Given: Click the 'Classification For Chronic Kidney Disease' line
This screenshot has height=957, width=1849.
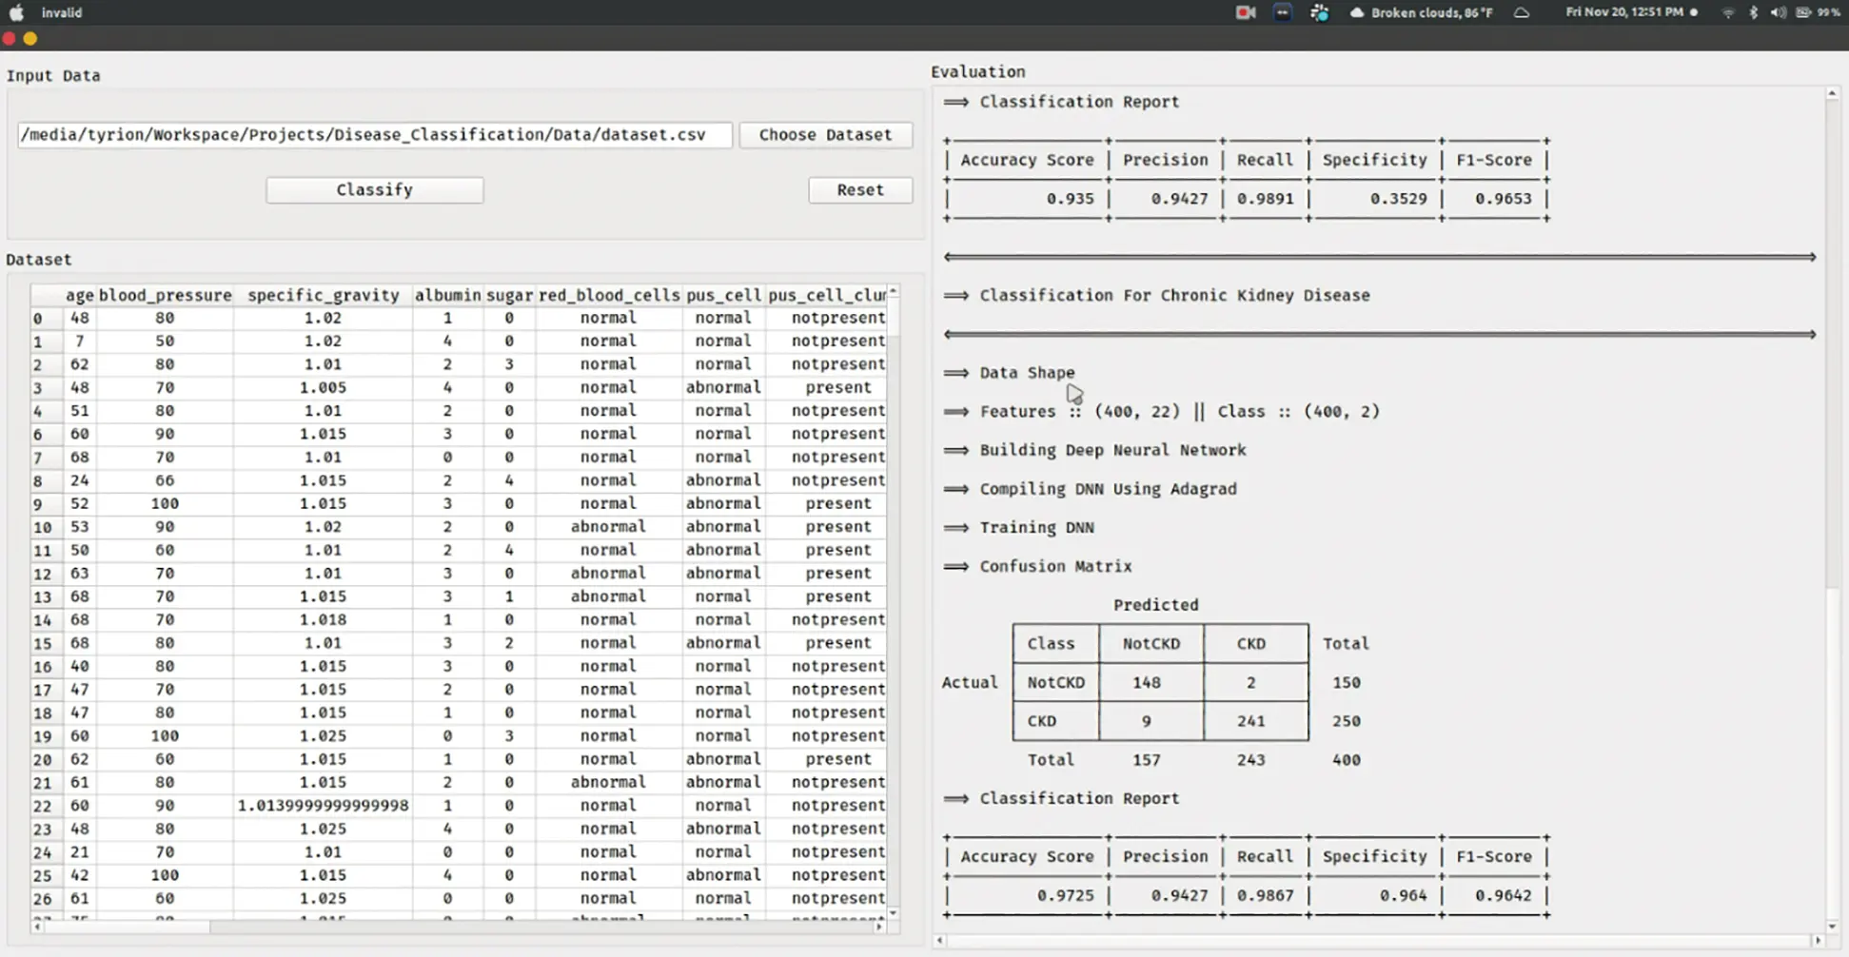Looking at the screenshot, I should [x=1175, y=296].
